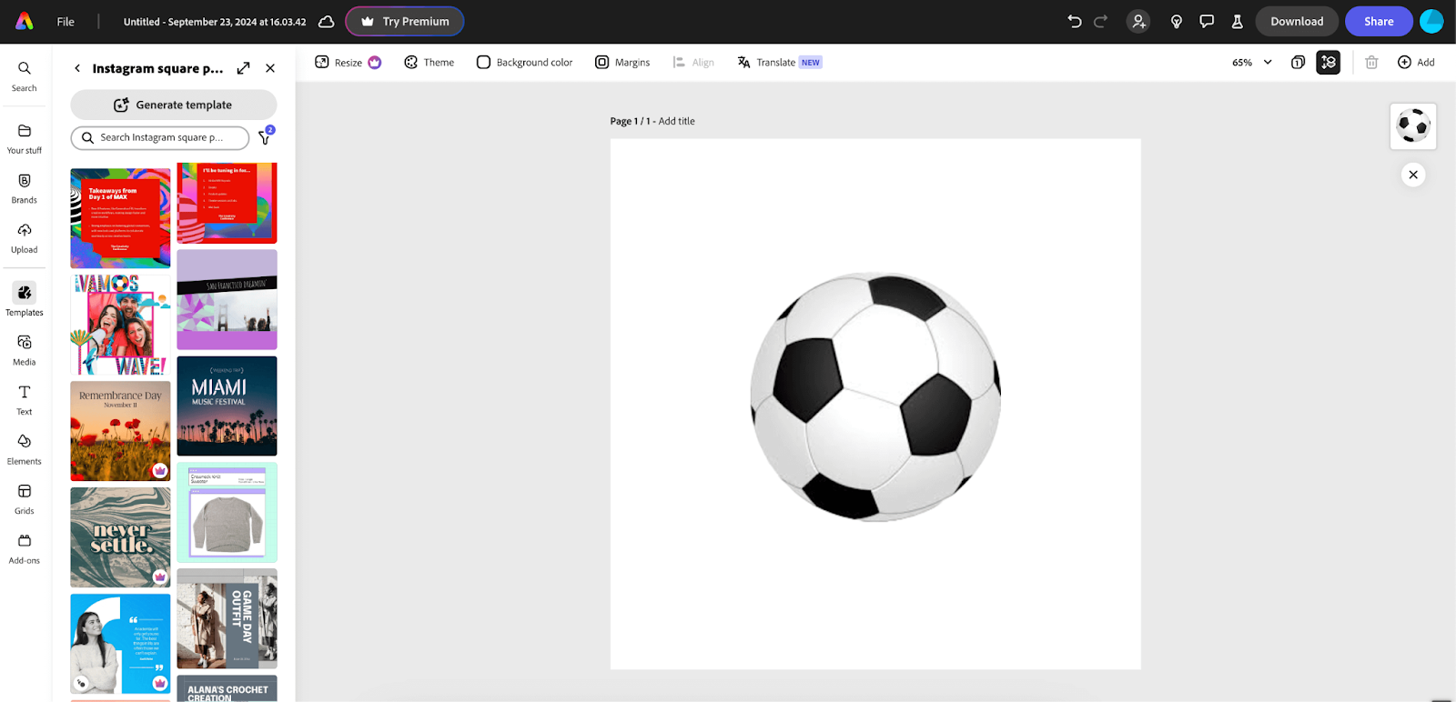
Task: Choose the Alana's Crochet Creation template
Action: (227, 688)
